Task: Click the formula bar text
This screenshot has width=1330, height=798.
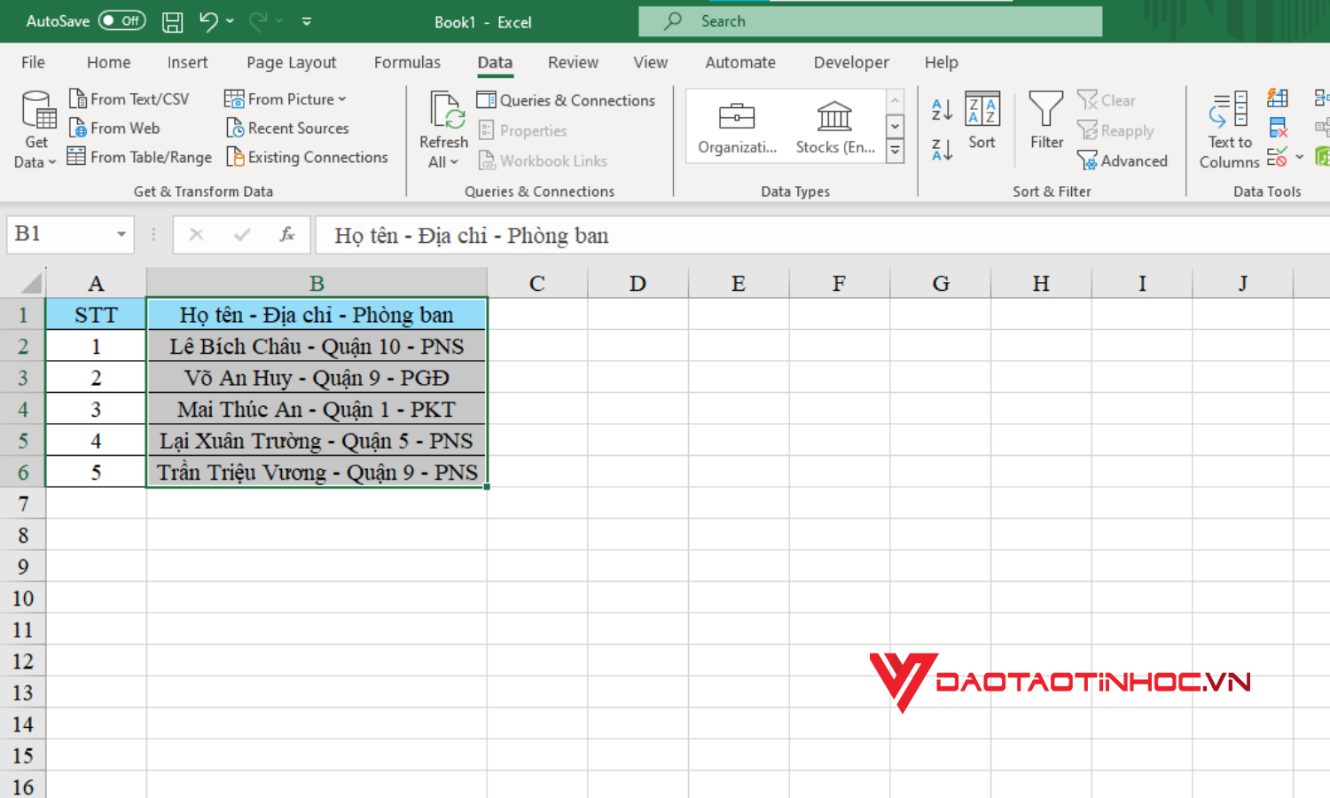Action: (x=471, y=236)
